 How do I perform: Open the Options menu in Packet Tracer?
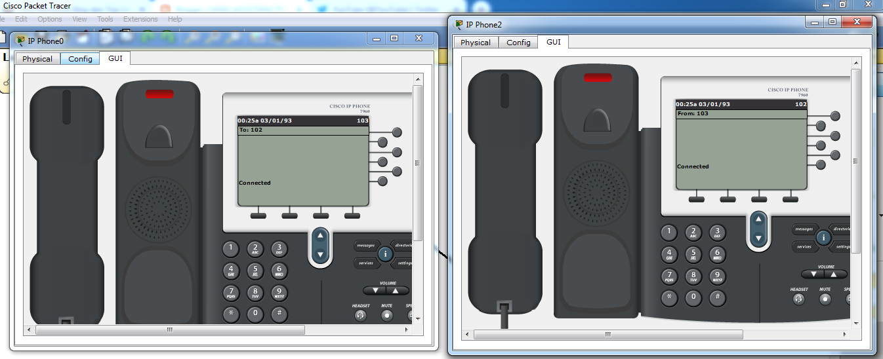(50, 19)
